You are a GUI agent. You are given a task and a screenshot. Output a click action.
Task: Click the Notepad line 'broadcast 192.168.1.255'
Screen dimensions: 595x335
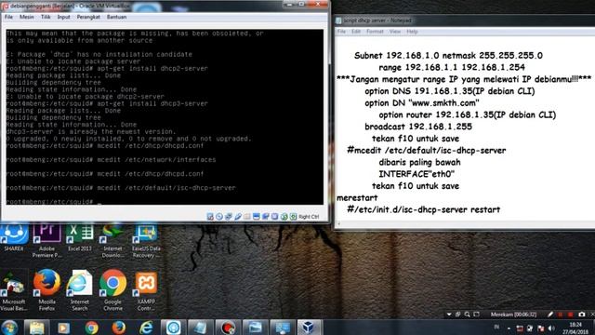[418, 127]
